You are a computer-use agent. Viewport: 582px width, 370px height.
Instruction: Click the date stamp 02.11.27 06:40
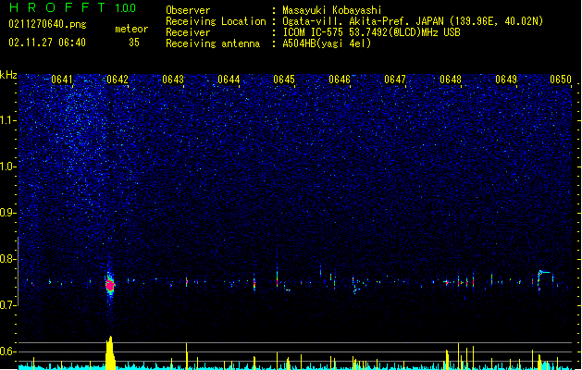(x=47, y=43)
